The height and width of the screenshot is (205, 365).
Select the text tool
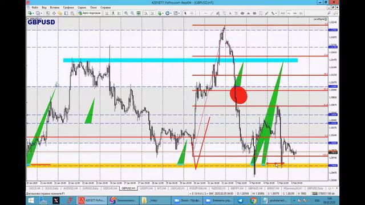coord(230,13)
